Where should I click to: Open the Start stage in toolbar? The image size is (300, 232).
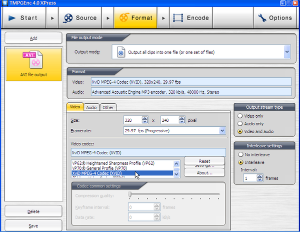click(x=23, y=18)
